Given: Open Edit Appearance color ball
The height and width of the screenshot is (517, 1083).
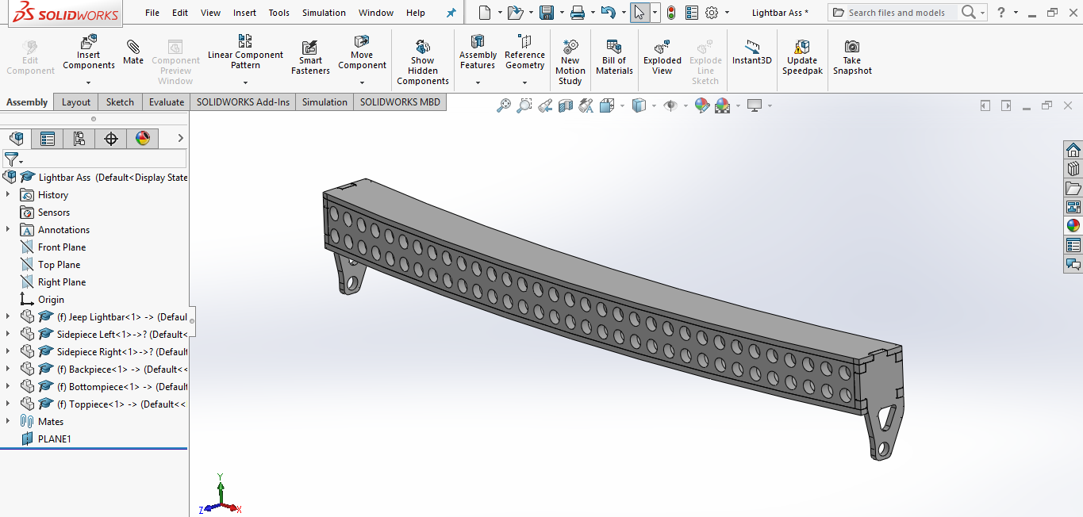Looking at the screenshot, I should 701,105.
